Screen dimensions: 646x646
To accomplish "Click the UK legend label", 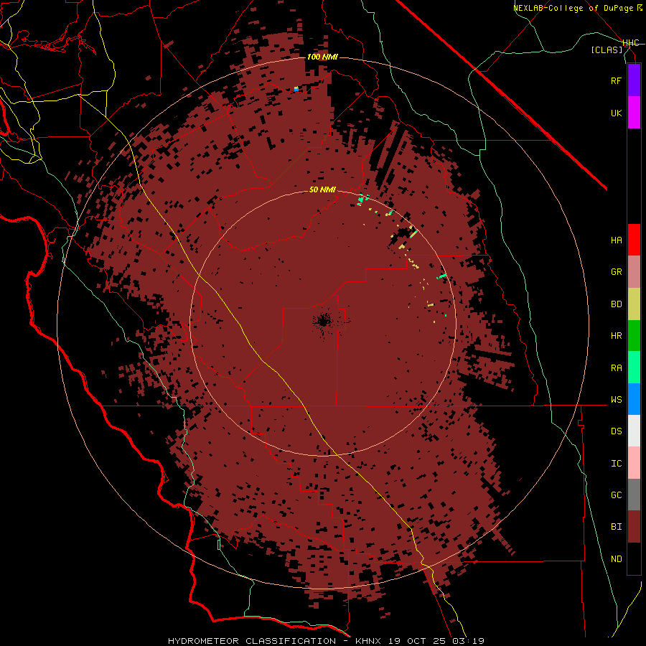I will coord(616,113).
